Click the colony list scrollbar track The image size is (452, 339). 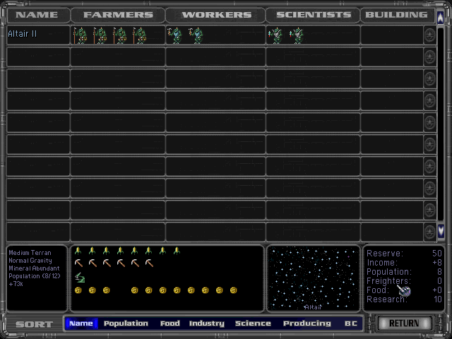(441, 124)
